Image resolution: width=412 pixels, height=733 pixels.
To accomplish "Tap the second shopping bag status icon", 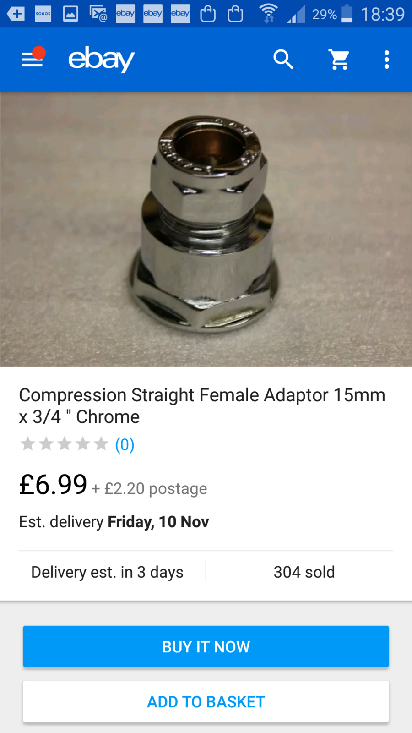I will click(235, 14).
